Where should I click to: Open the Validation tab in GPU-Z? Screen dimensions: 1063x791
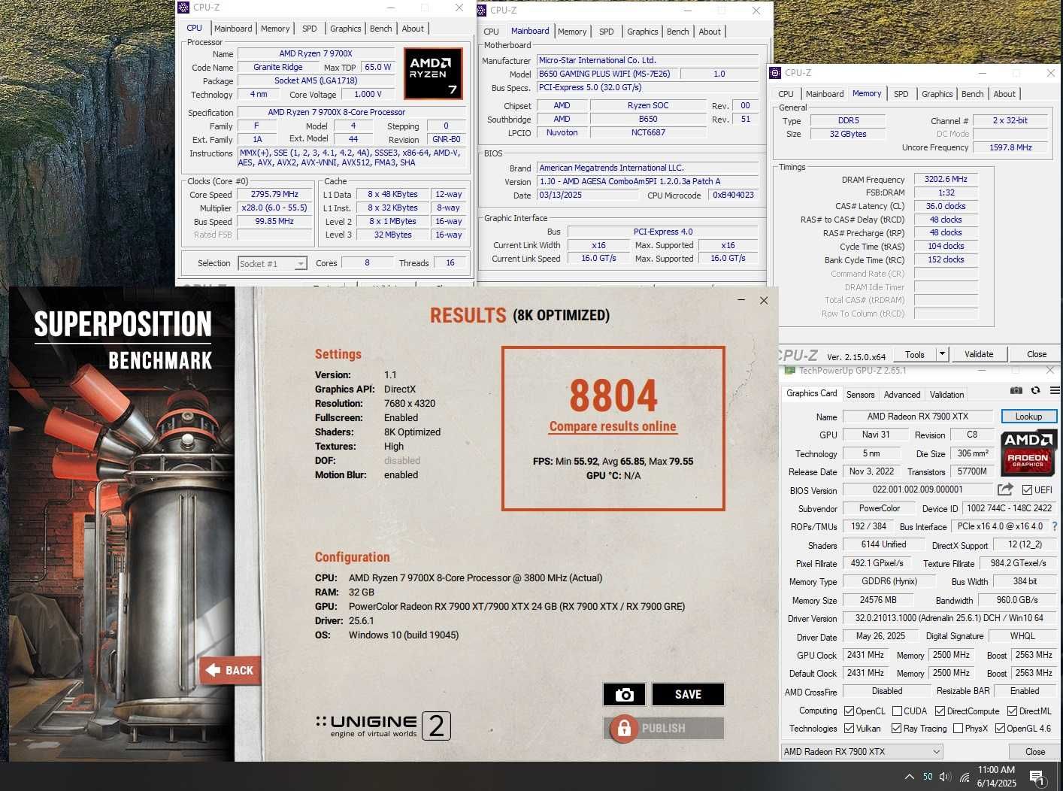coord(946,395)
